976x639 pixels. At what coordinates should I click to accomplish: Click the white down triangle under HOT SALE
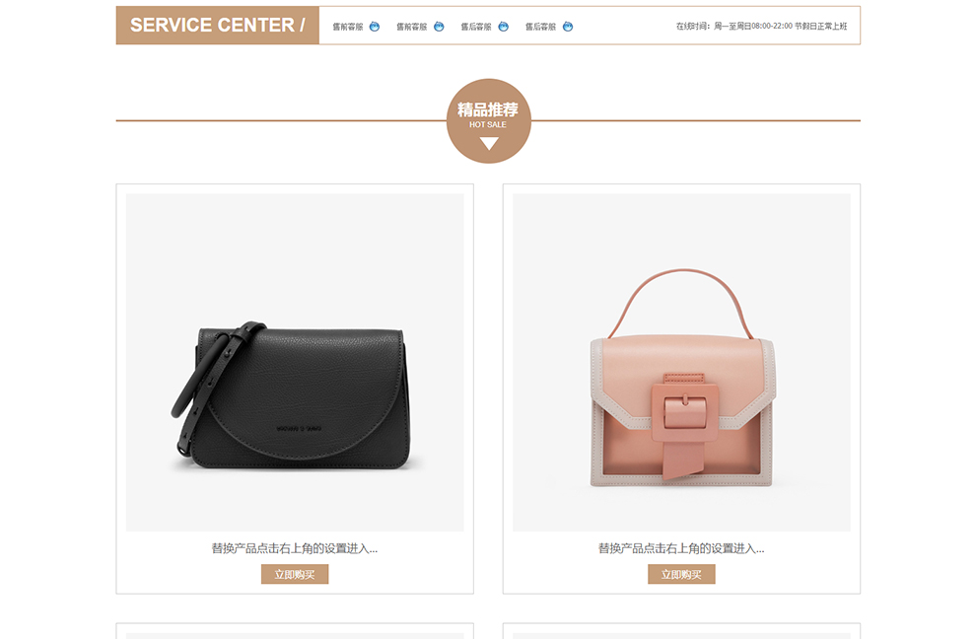click(489, 143)
